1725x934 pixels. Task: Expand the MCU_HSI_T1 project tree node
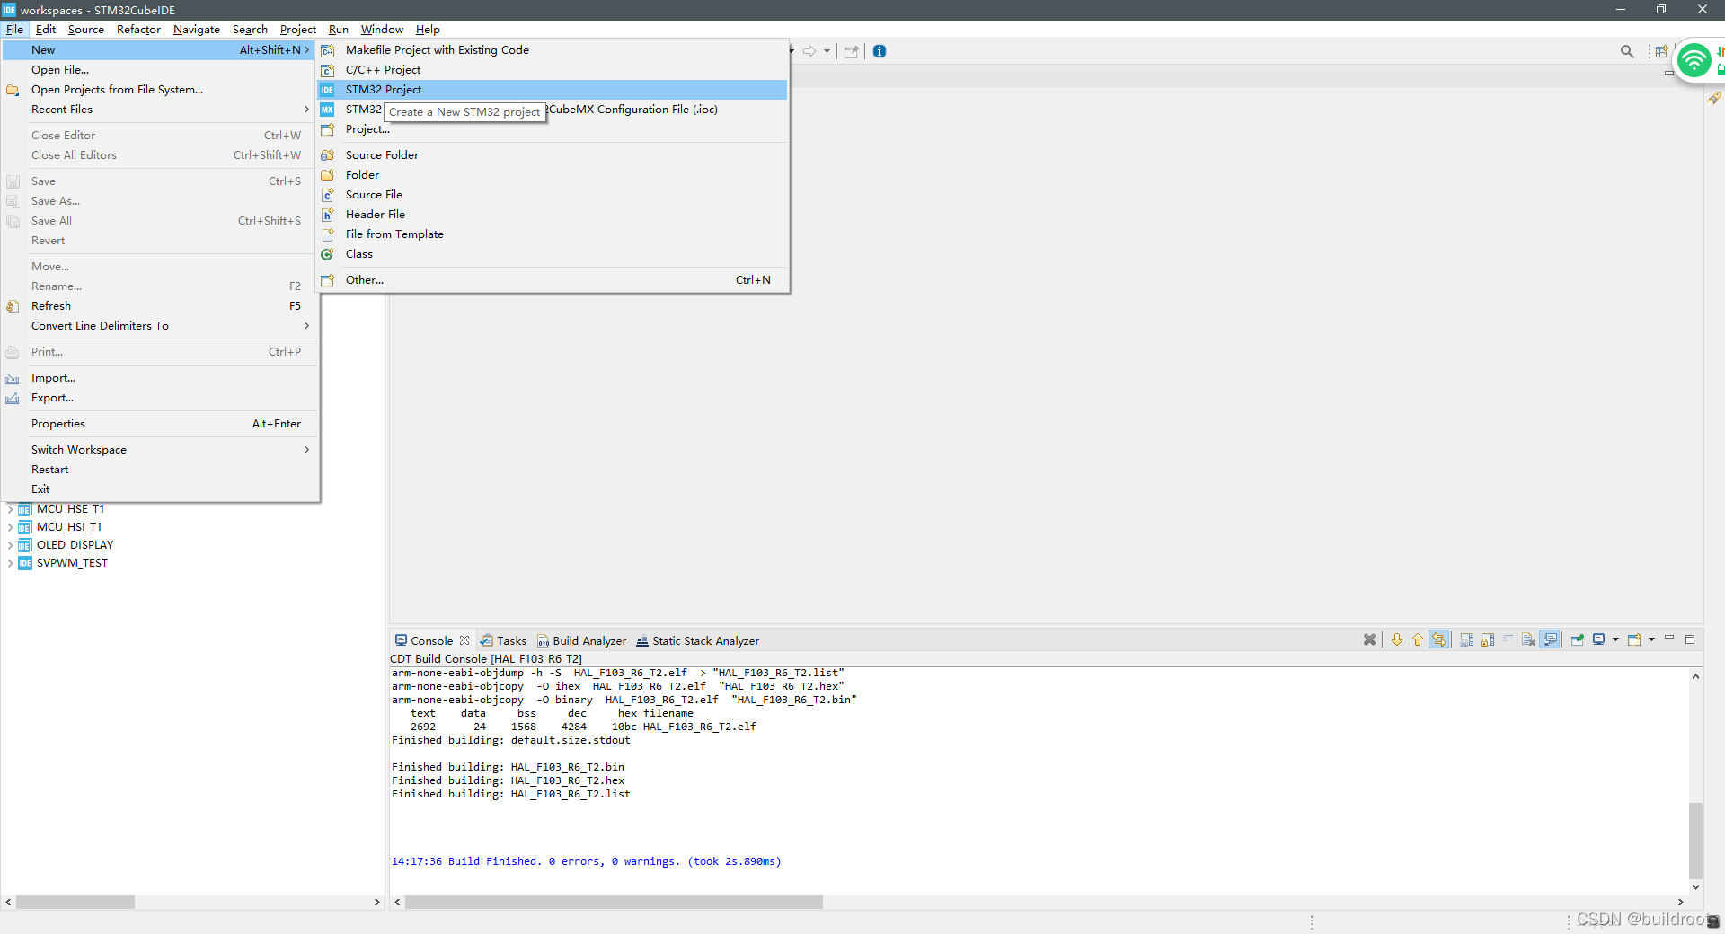10,527
